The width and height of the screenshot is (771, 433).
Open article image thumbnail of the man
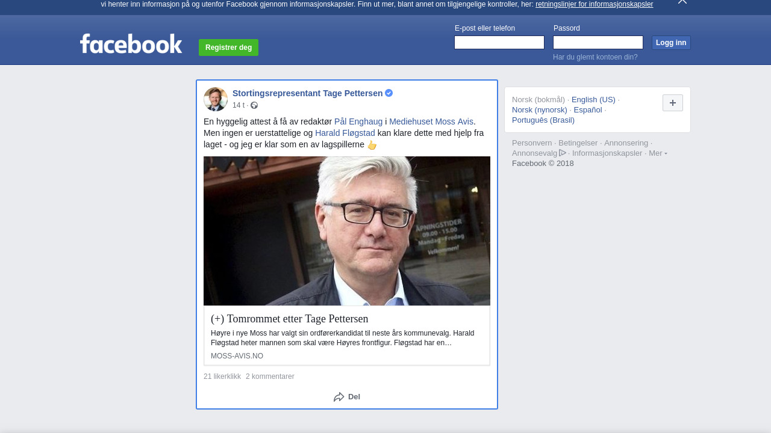click(x=347, y=231)
